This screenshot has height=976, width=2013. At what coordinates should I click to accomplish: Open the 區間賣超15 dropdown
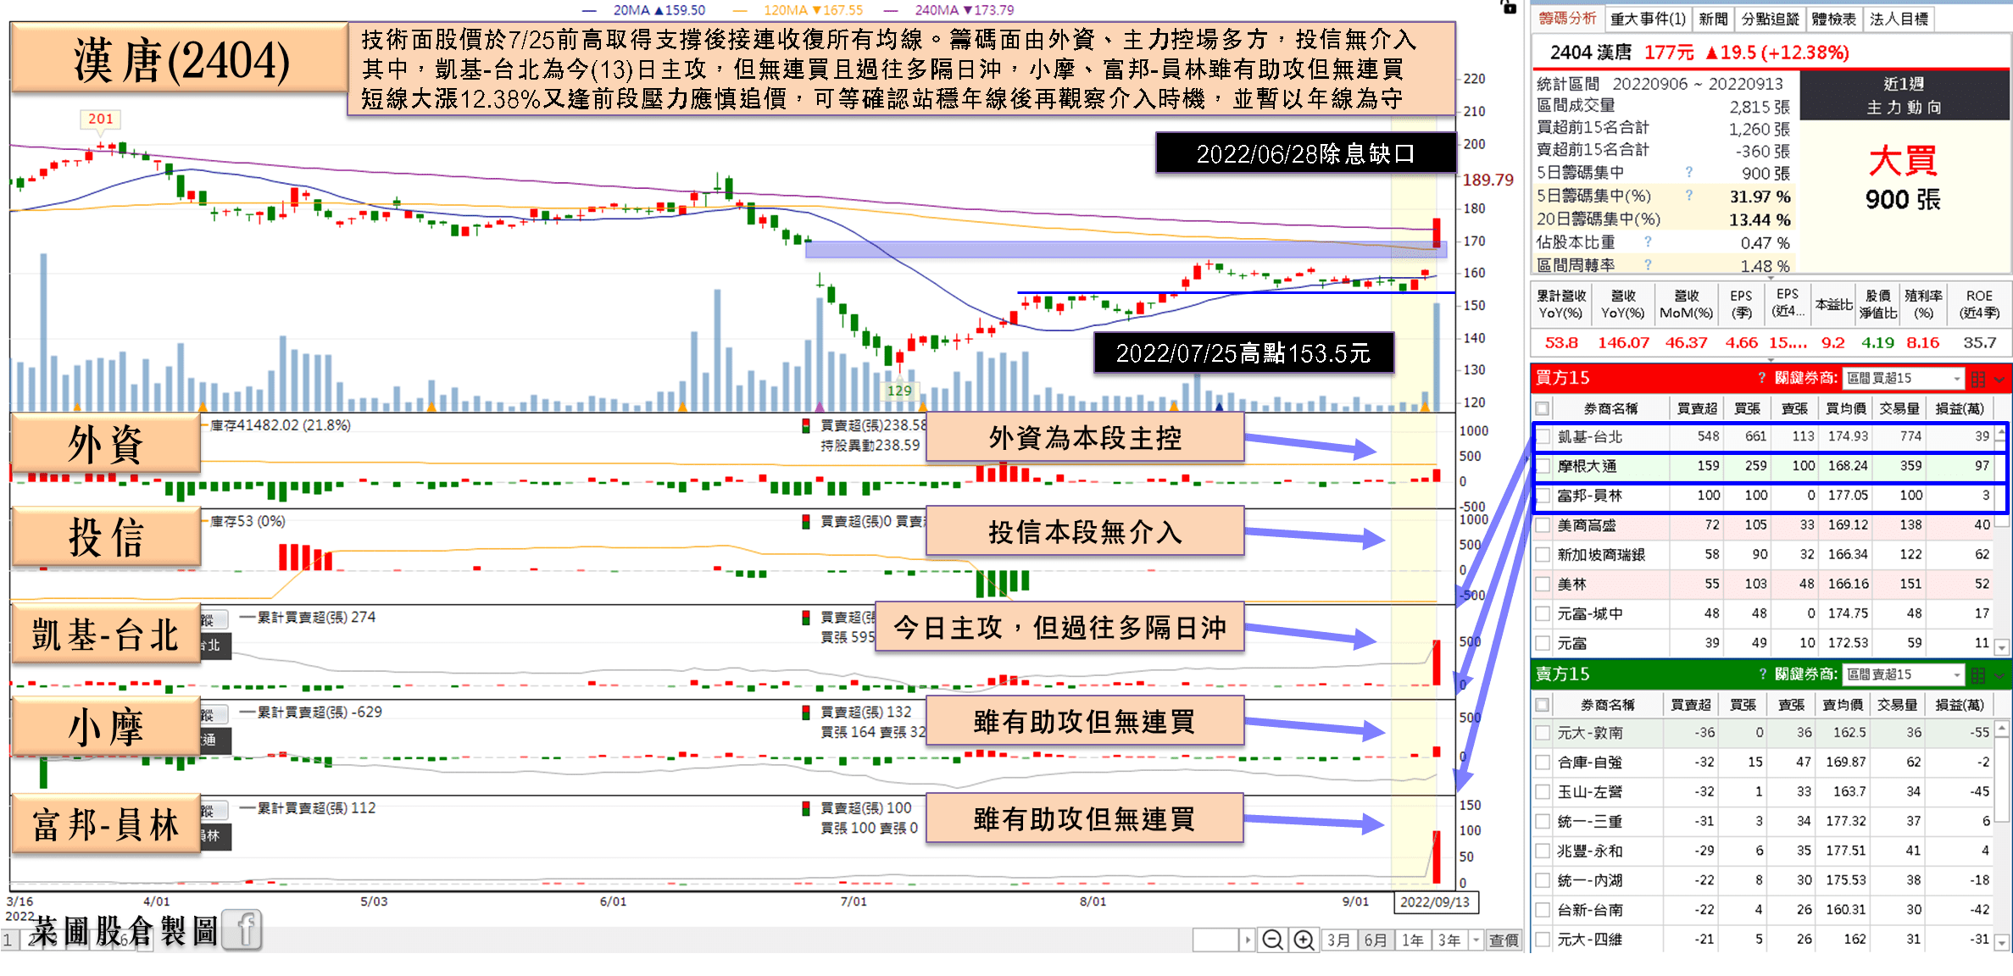pyautogui.click(x=1903, y=675)
